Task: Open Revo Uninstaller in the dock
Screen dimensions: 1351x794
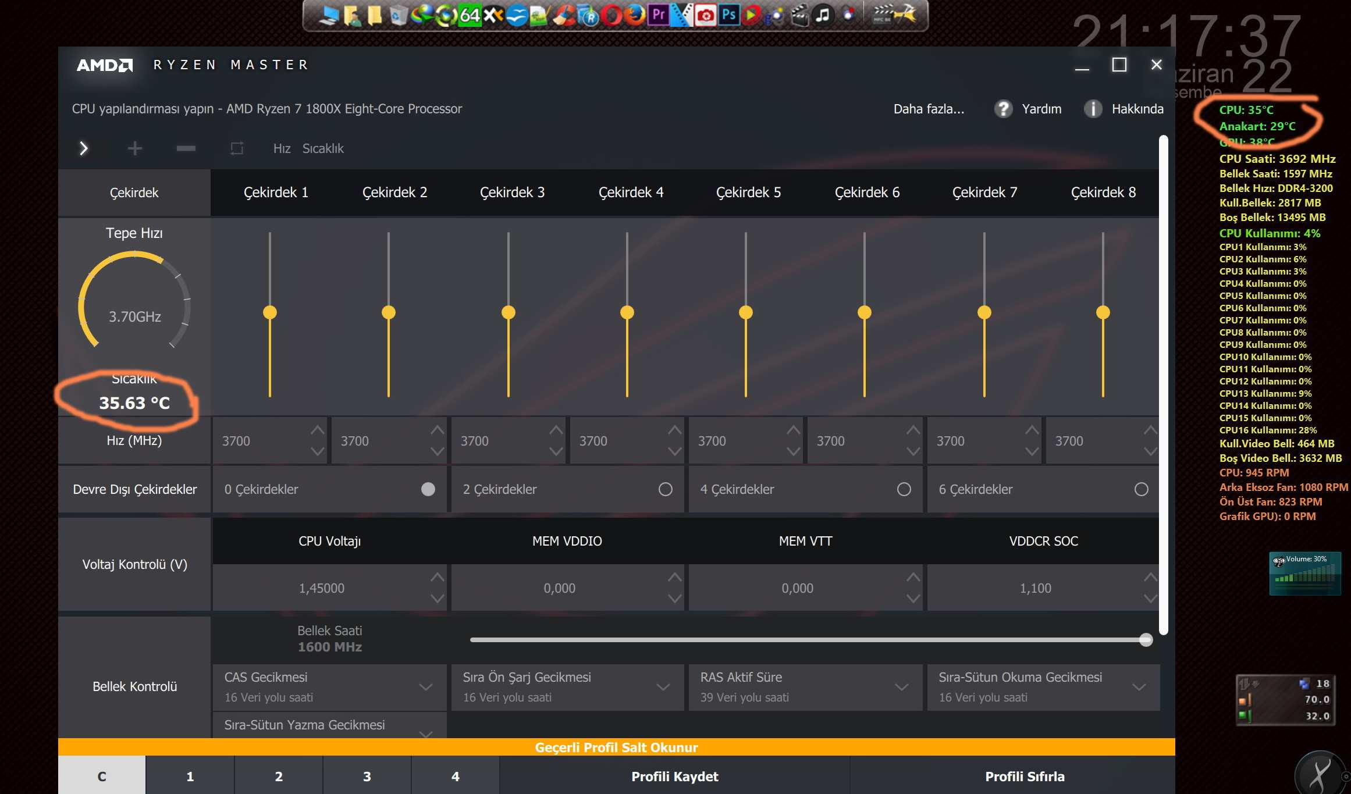Action: pyautogui.click(x=588, y=16)
